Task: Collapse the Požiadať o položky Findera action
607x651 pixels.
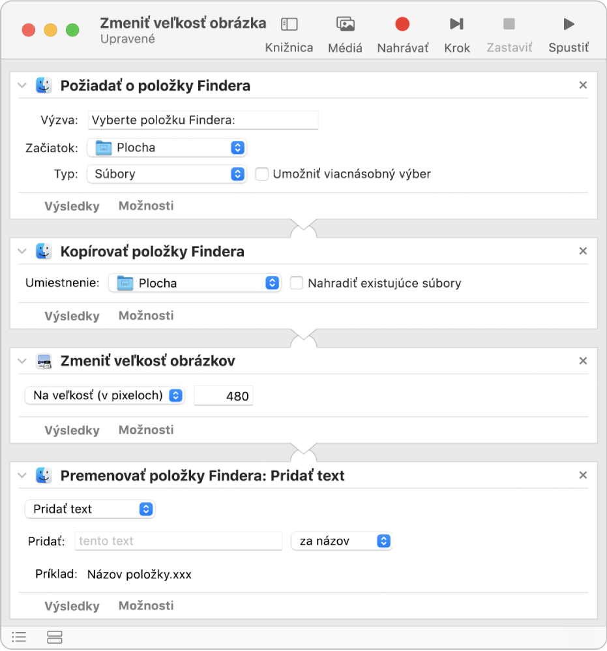Action: 23,85
